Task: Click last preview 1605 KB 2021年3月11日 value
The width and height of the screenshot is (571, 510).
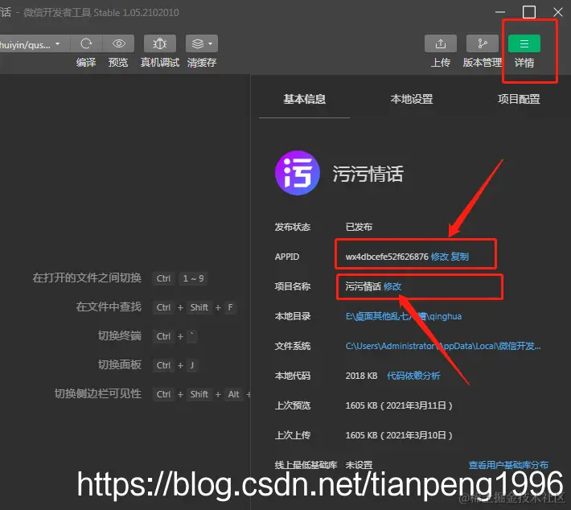Action: pos(399,405)
